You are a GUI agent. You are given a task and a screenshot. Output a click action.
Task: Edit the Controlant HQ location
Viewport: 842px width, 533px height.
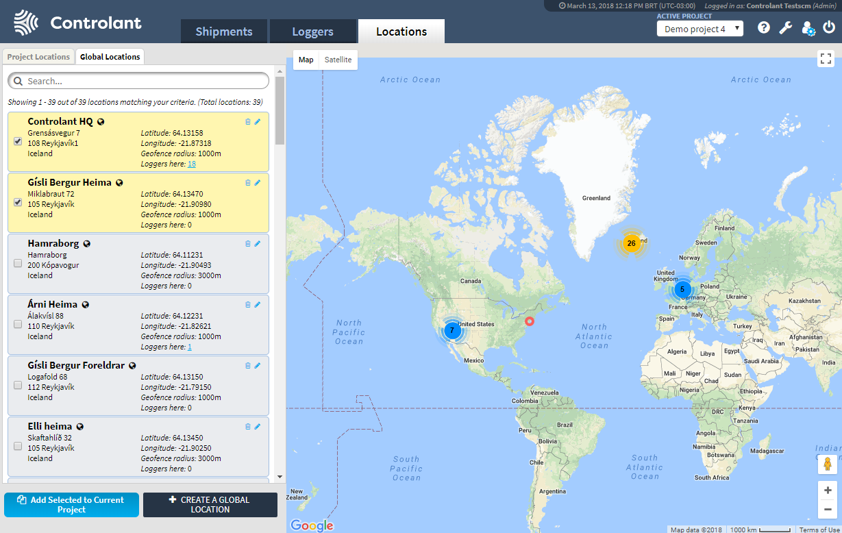click(x=258, y=122)
